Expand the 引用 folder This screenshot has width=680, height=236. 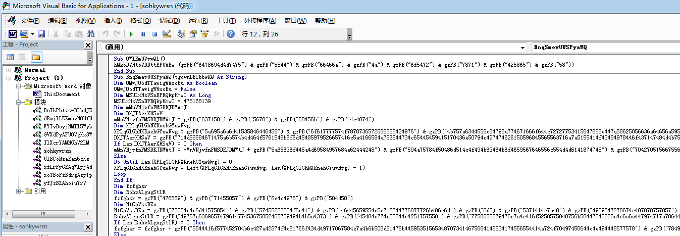point(19,191)
